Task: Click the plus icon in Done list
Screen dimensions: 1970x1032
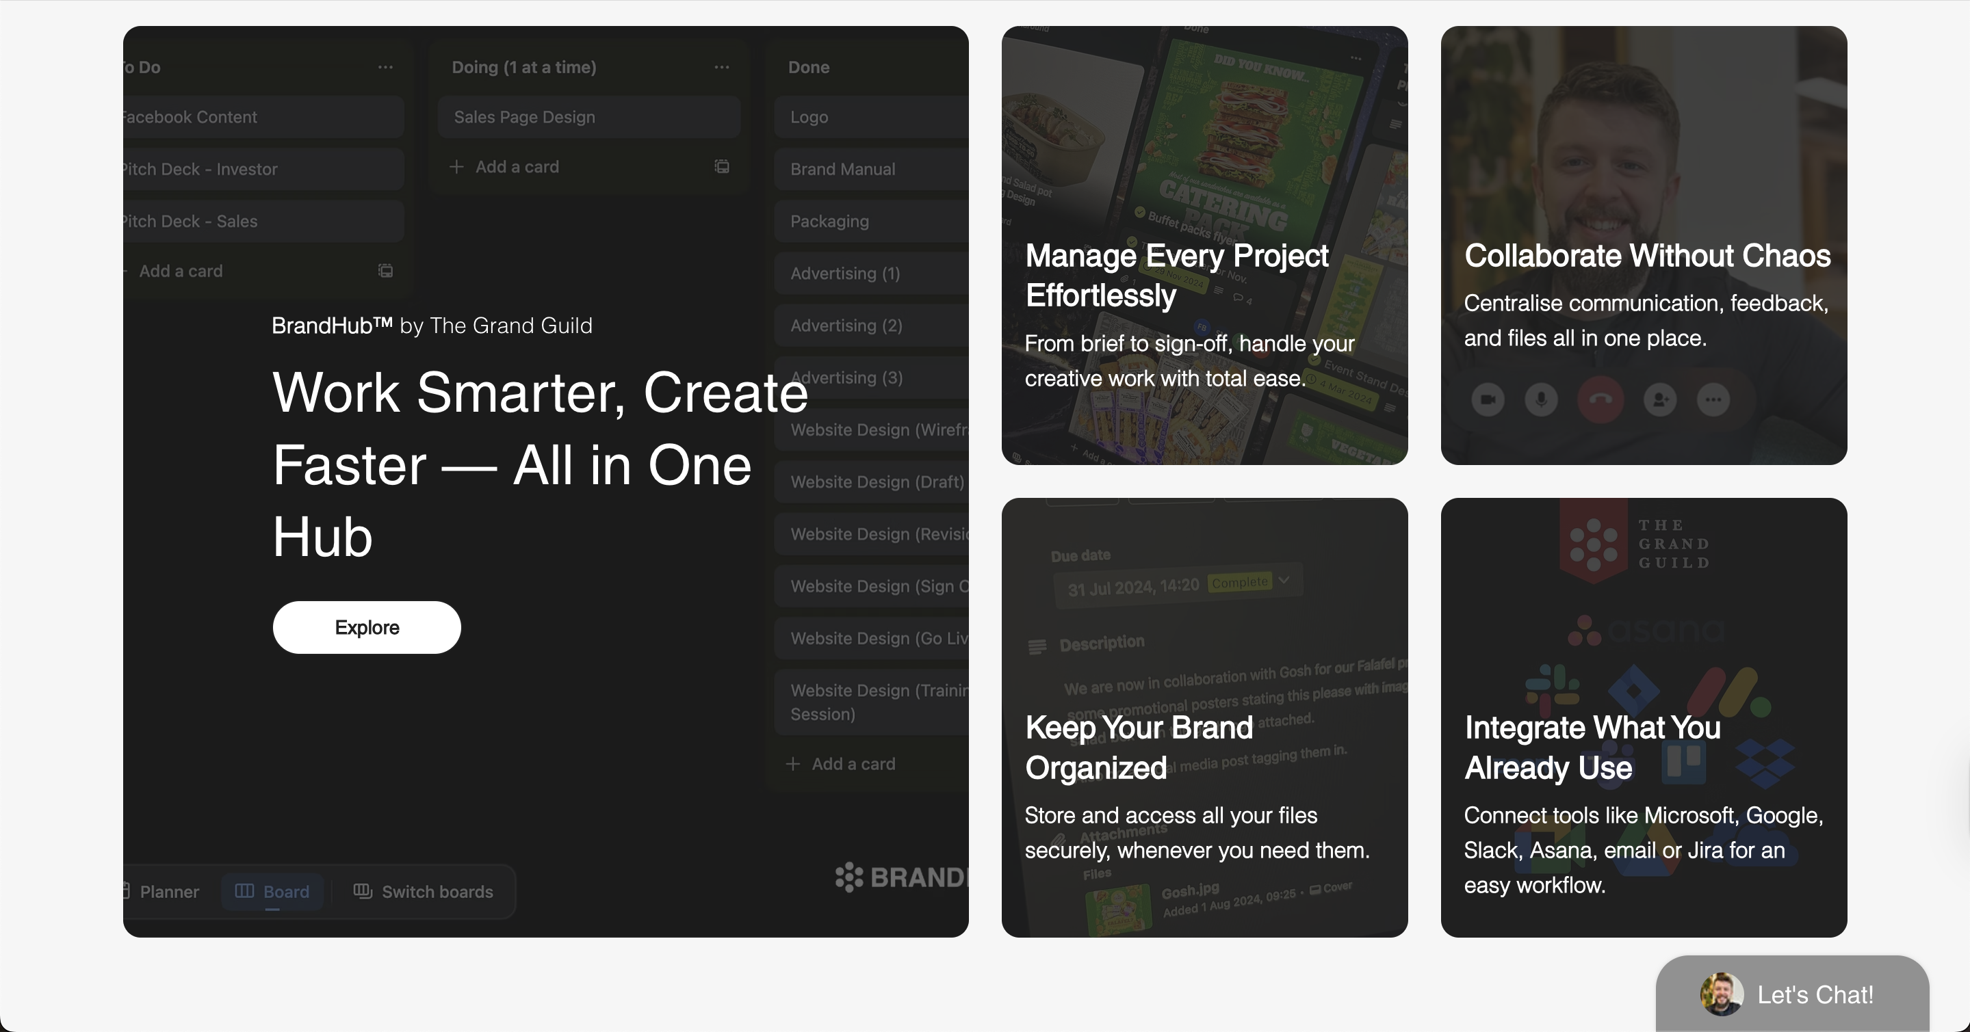Action: 793,764
